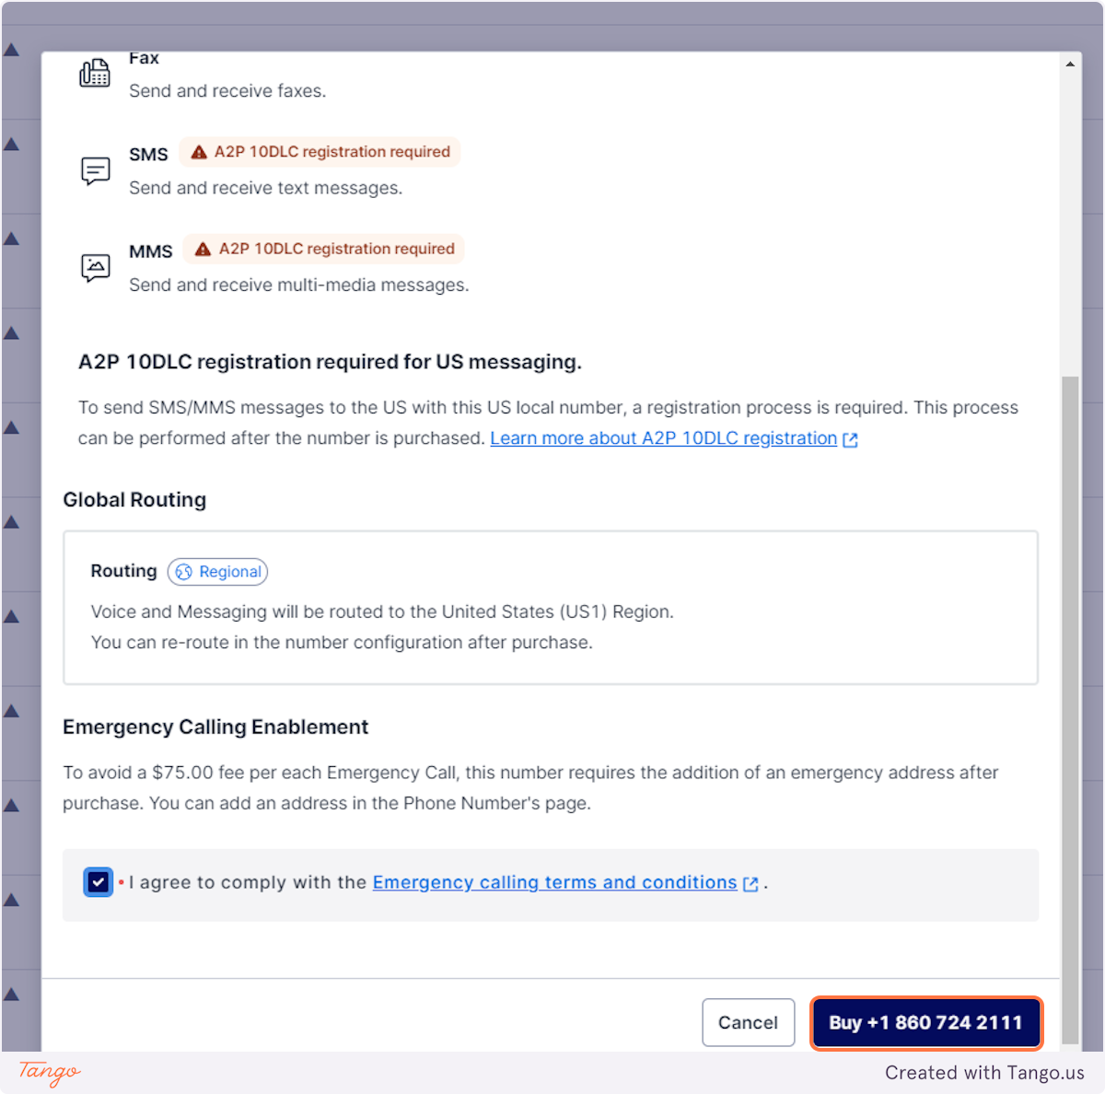Viewport: 1105px width, 1094px height.
Task: Click the Fax machine icon
Action: click(x=95, y=73)
